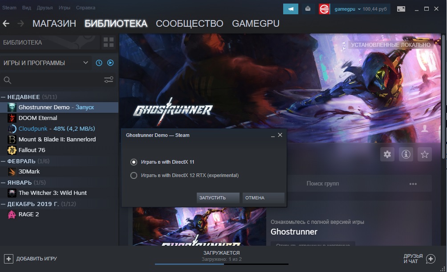The image size is (447, 272).
Task: Collapse the ЯНВАРЬ section
Action: tap(3, 183)
